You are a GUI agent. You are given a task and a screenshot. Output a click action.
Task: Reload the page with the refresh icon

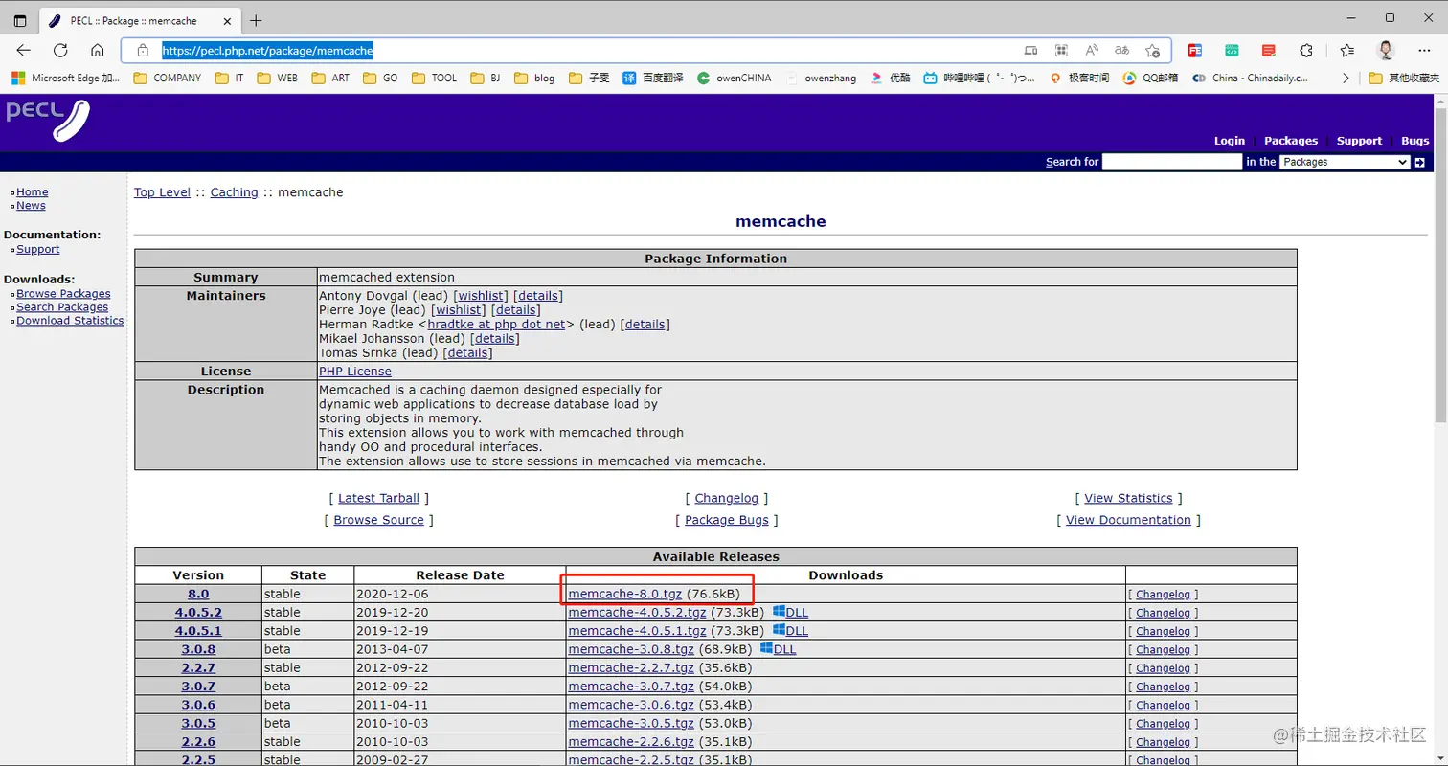(x=60, y=51)
